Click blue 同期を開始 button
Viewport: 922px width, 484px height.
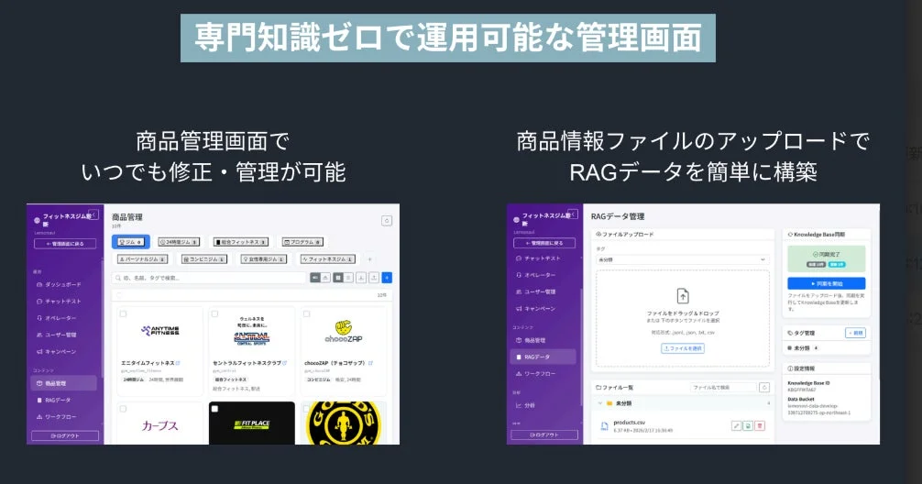(x=826, y=283)
